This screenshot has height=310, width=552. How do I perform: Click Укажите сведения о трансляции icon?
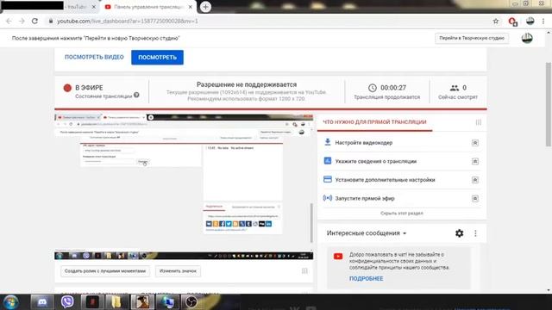[x=328, y=161]
